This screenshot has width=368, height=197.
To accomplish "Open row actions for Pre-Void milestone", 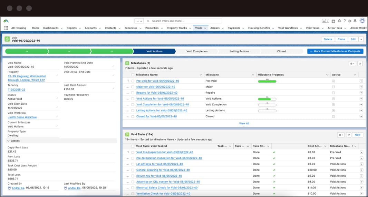I will point(361,81).
